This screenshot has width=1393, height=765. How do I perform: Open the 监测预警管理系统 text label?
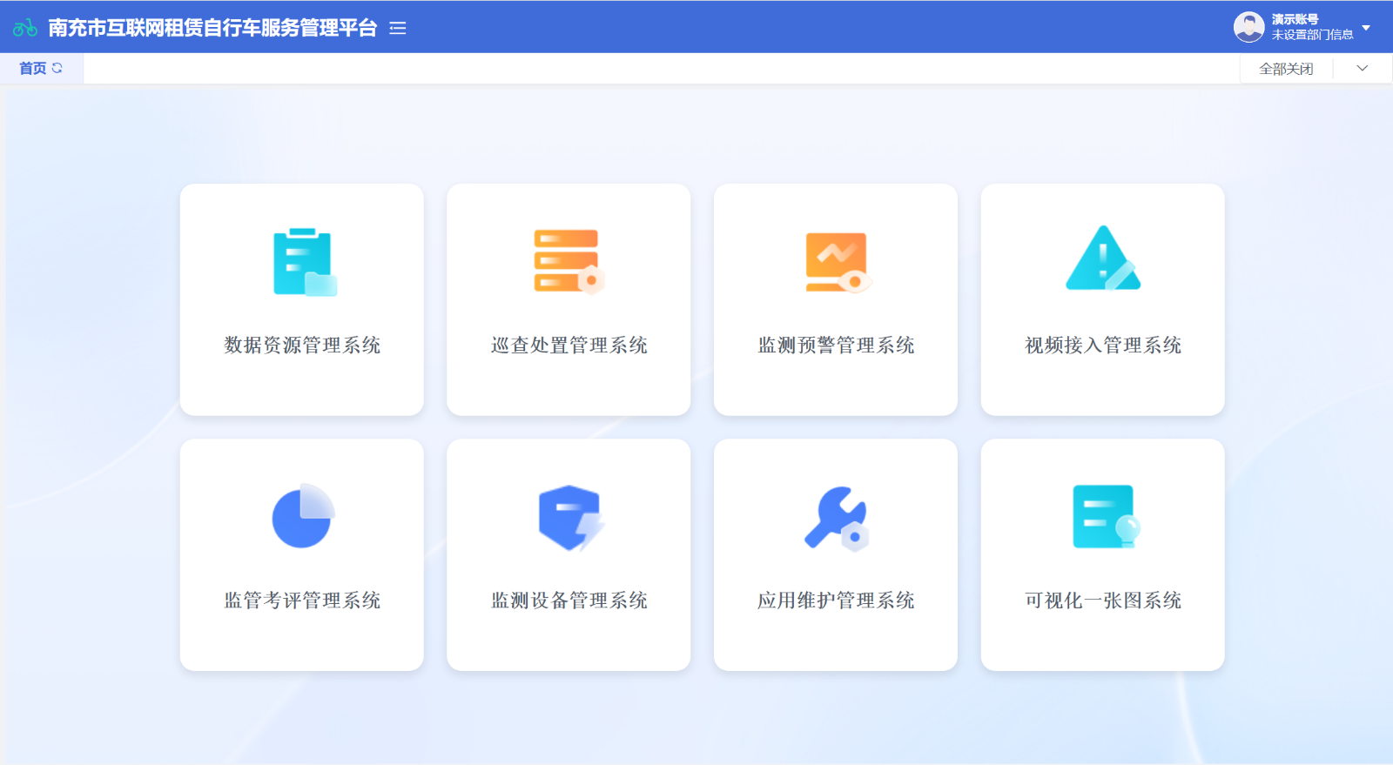click(836, 346)
